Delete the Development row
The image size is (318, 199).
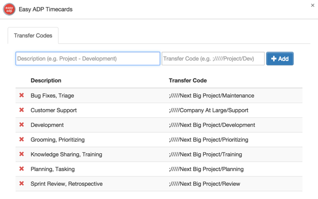[x=21, y=125]
